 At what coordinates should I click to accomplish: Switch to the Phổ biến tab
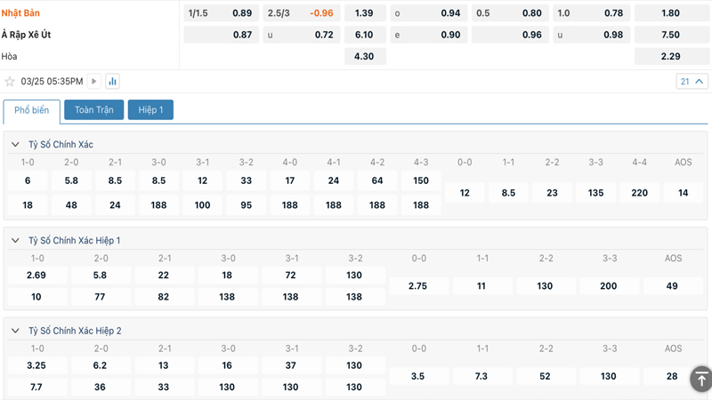tap(32, 110)
